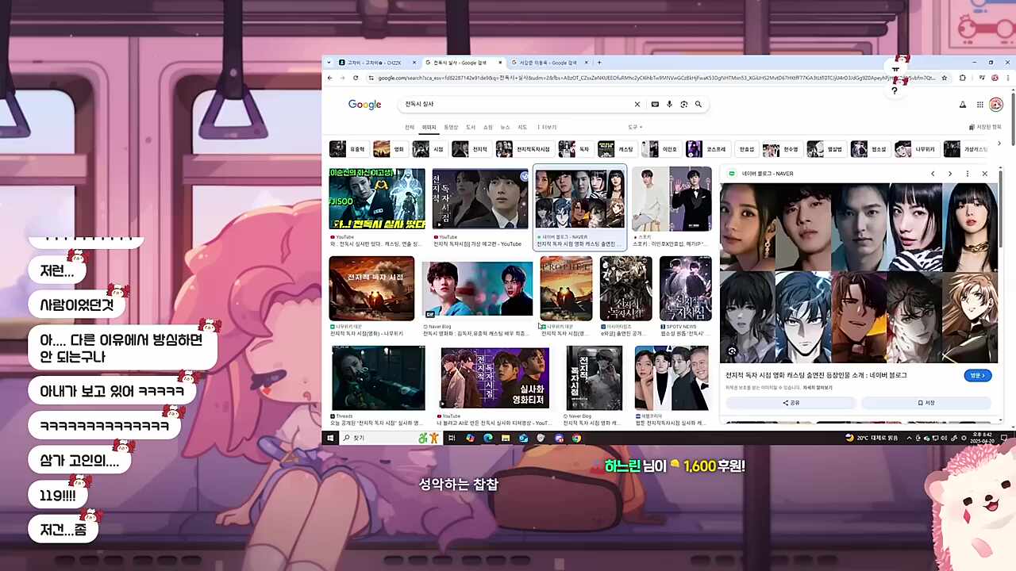Show next image in the preview panel
The width and height of the screenshot is (1016, 571).
pos(950,174)
